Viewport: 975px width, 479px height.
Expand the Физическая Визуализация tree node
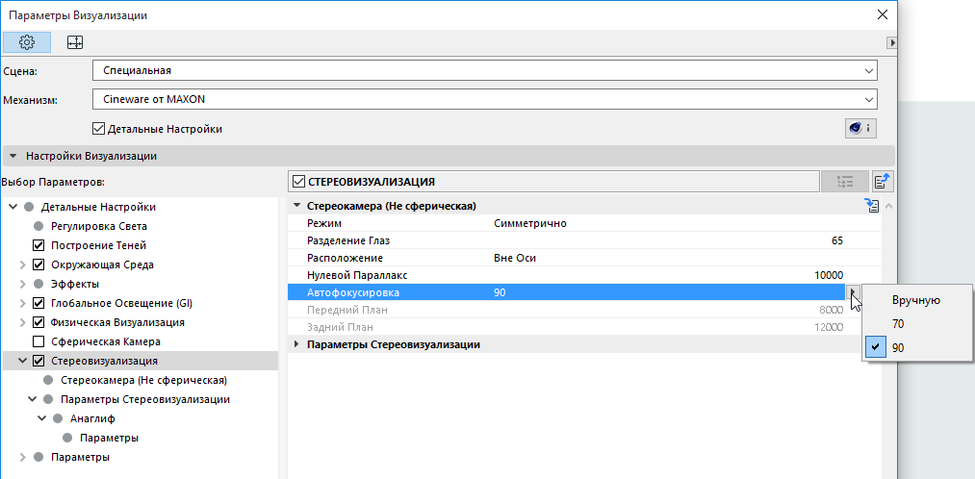click(23, 322)
